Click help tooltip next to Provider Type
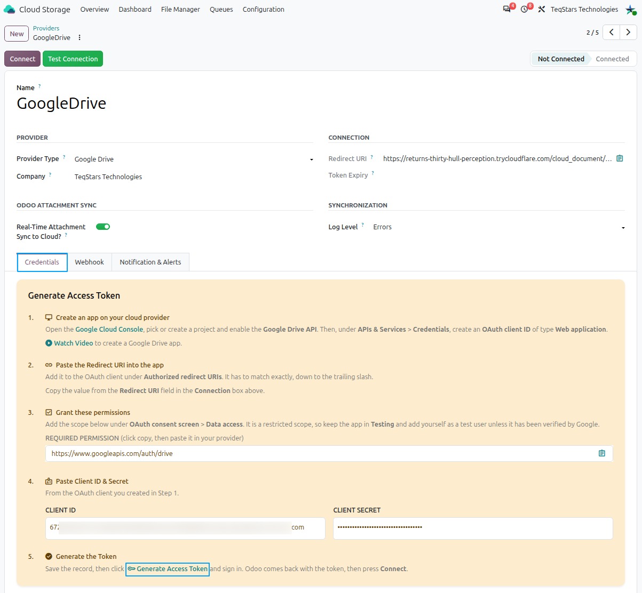The height and width of the screenshot is (593, 642). tap(64, 157)
